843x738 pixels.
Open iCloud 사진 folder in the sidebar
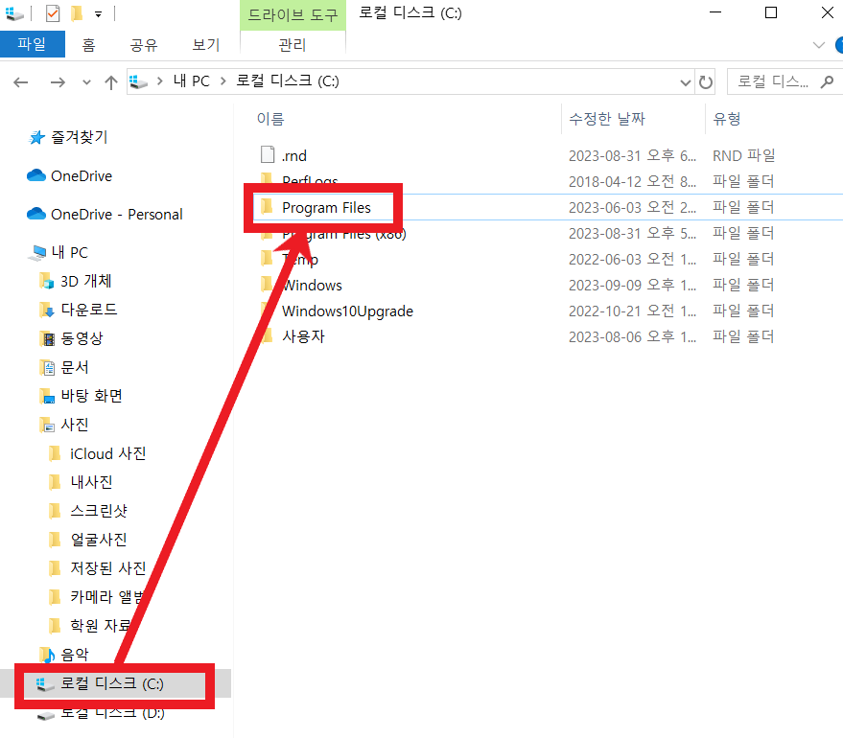coord(108,454)
